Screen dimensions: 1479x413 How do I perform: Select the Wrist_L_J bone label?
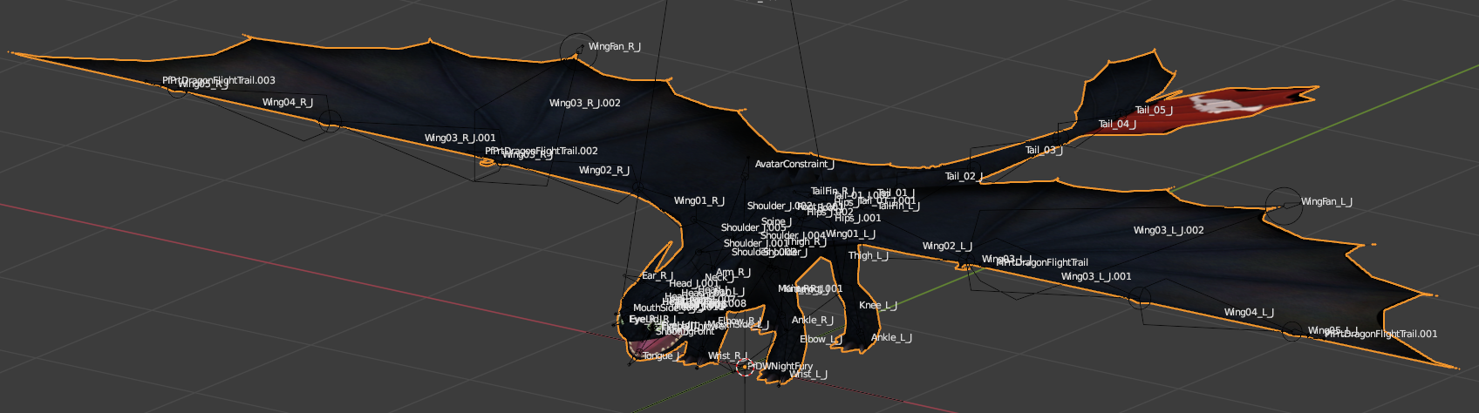coord(808,375)
